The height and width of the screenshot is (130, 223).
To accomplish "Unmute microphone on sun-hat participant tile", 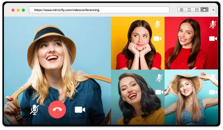I will click(x=213, y=78).
